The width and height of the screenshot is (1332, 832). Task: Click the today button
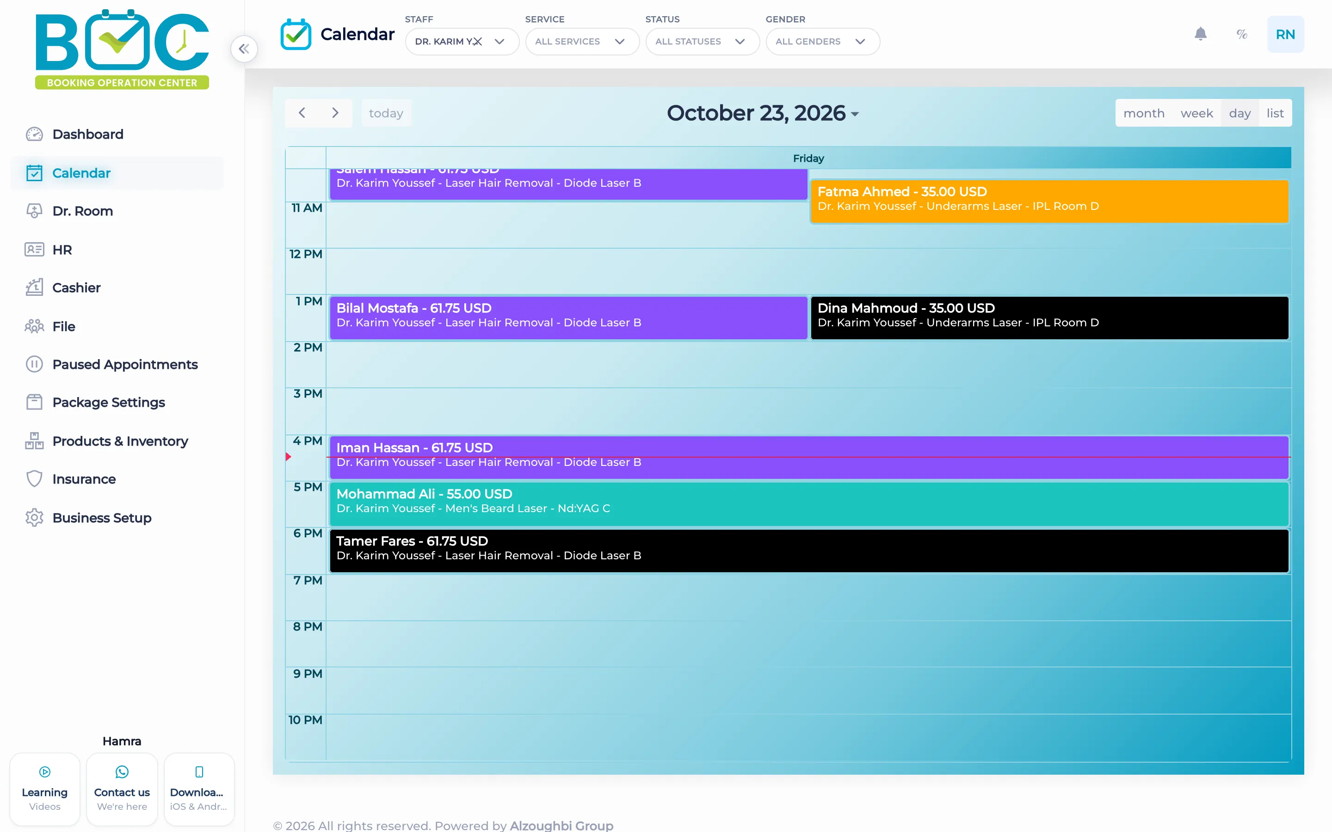click(x=386, y=113)
